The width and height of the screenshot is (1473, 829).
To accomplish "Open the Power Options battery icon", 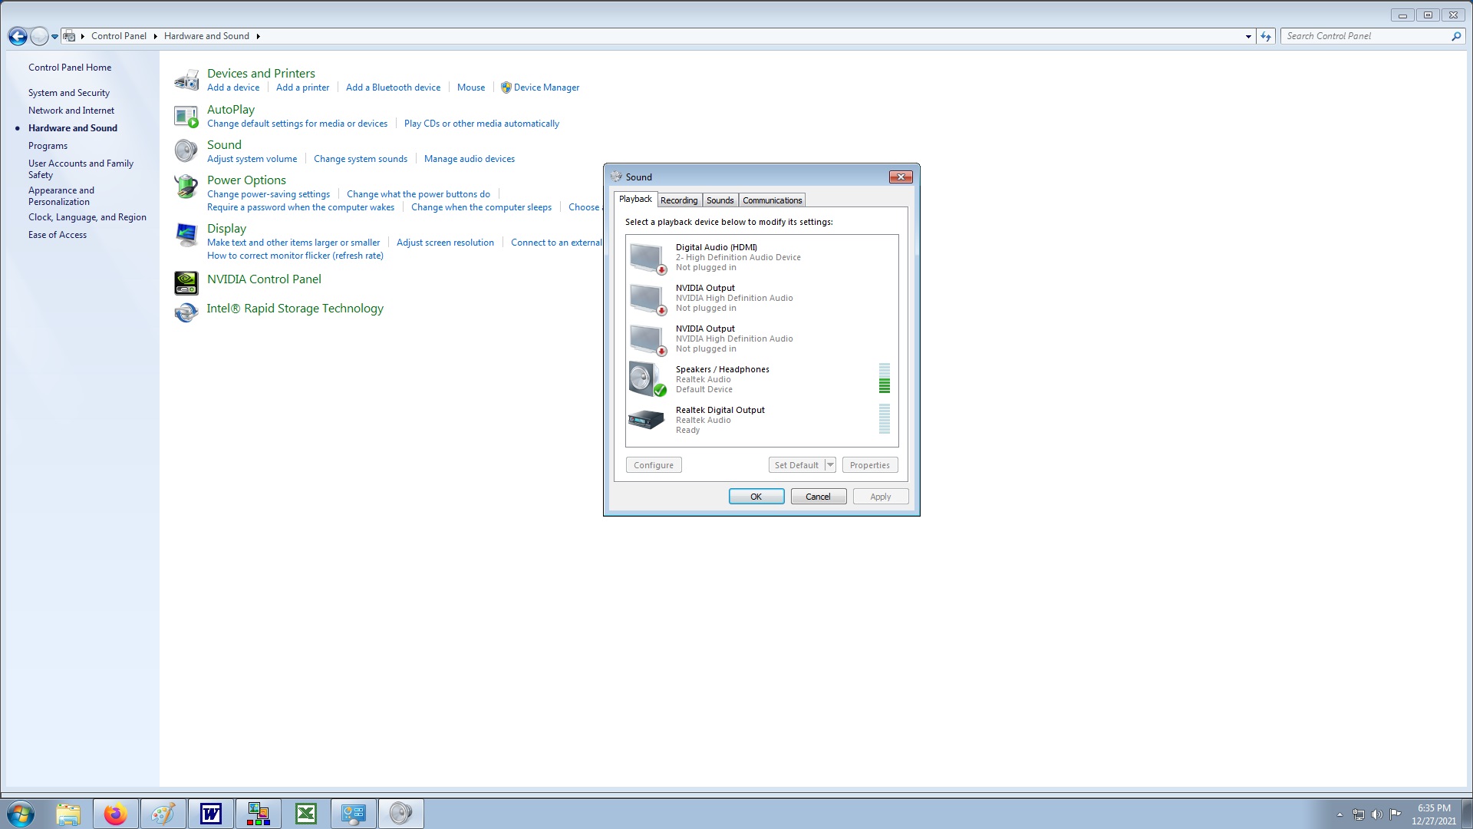I will (x=186, y=187).
